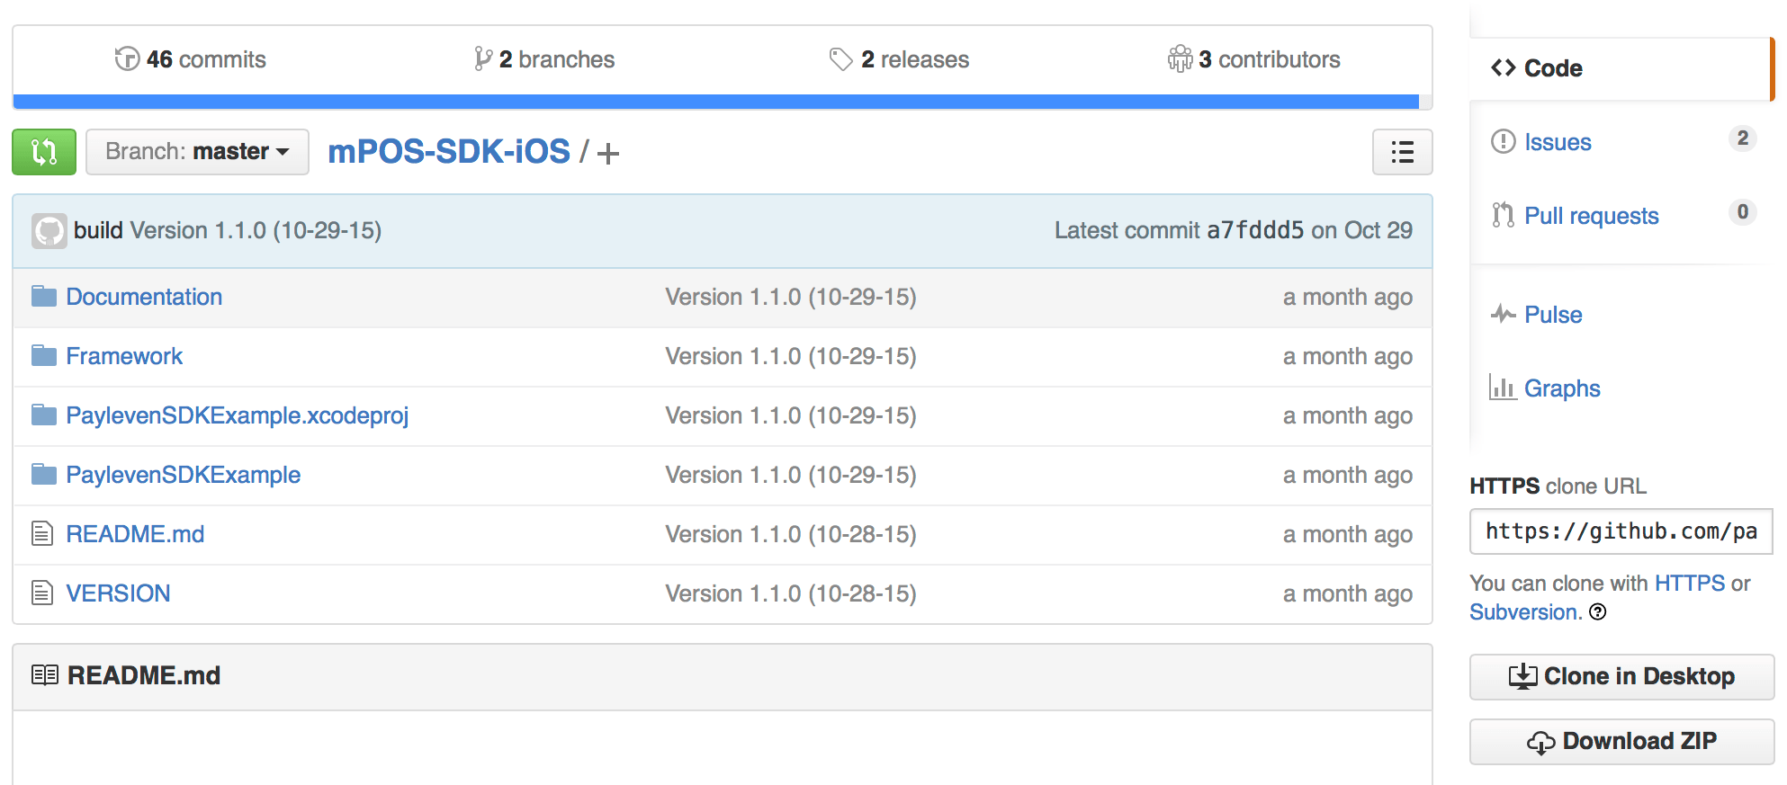Open the Framework folder

pyautogui.click(x=124, y=356)
